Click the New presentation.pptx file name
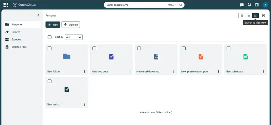 pos(195,71)
